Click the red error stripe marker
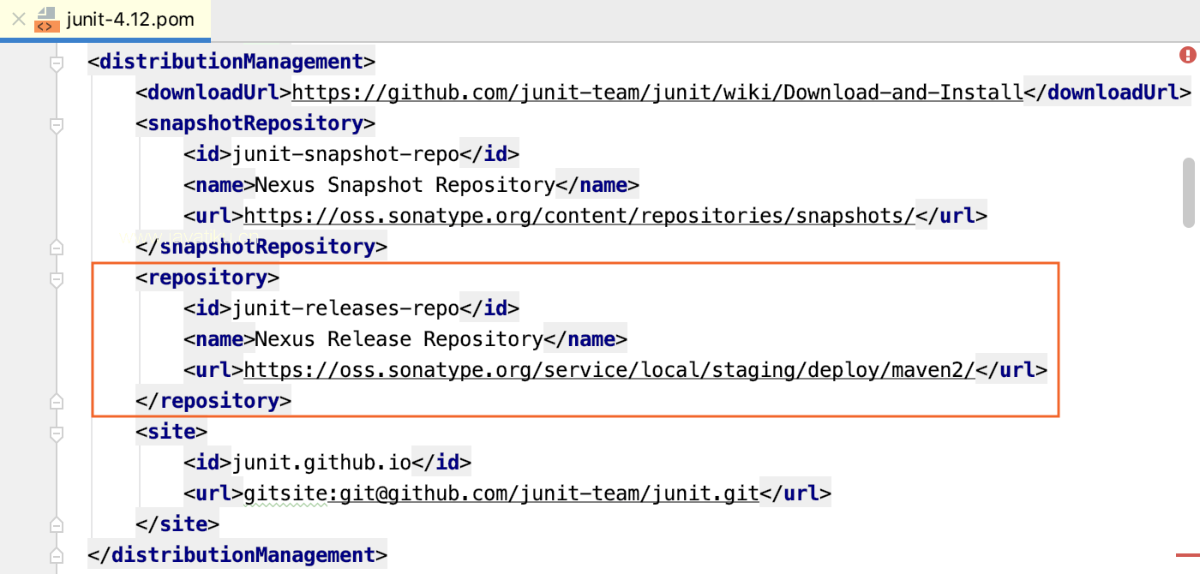Viewport: 1200px width, 574px height. (x=1187, y=555)
